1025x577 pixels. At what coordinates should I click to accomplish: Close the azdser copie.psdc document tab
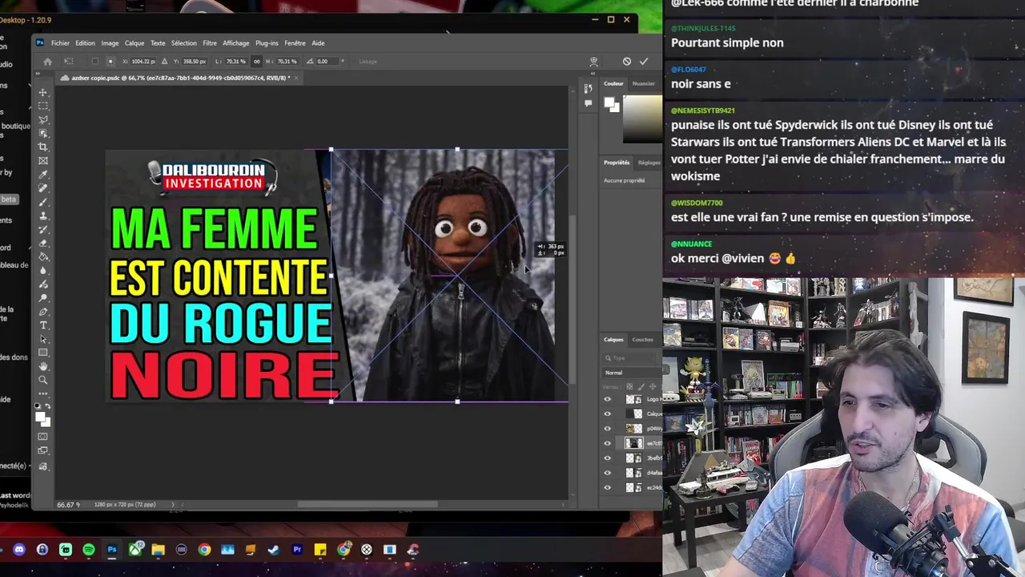click(x=296, y=78)
